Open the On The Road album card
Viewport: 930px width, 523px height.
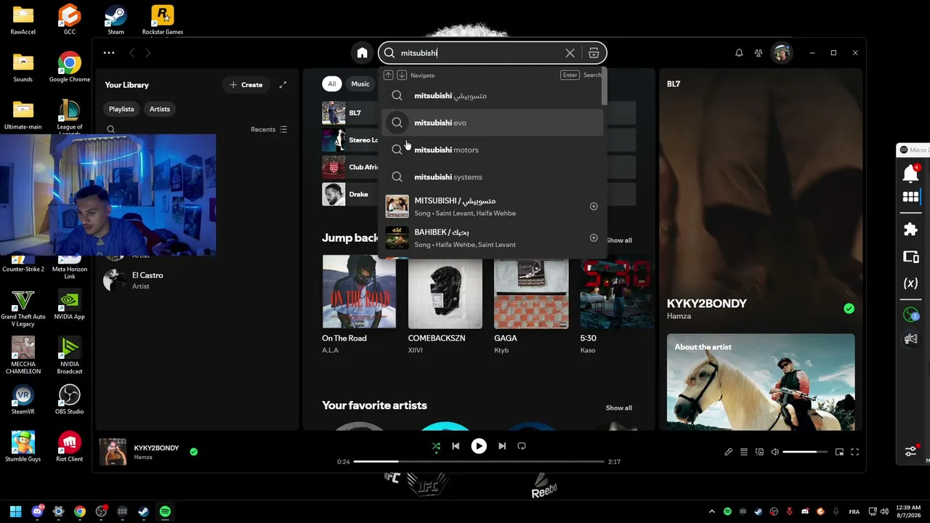pyautogui.click(x=359, y=305)
